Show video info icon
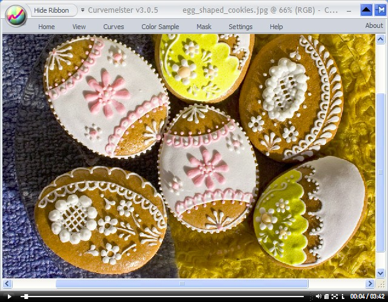 343,297
